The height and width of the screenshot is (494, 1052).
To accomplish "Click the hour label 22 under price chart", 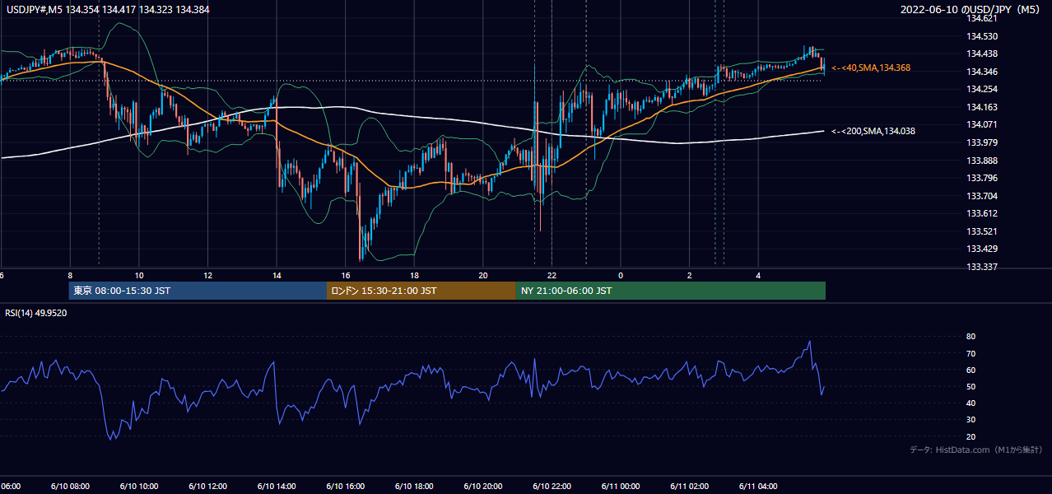I will click(x=552, y=275).
